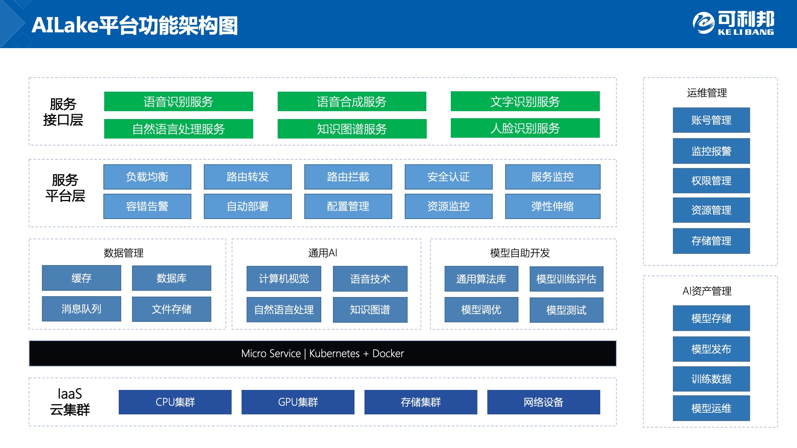Click the 人脸识别服务 green box
Image resolution: width=797 pixels, height=448 pixels.
(x=525, y=128)
